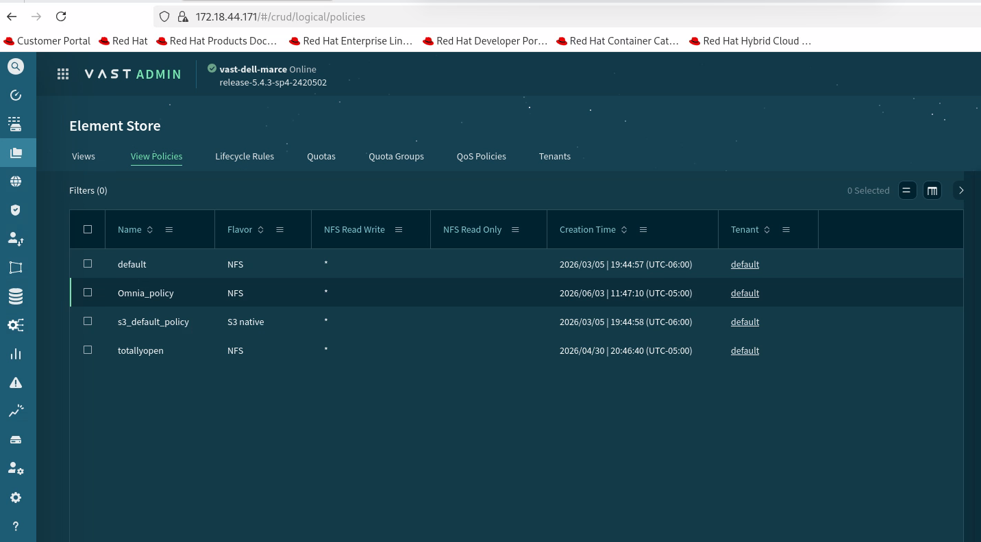Open the Creation Time column menu

(643, 230)
